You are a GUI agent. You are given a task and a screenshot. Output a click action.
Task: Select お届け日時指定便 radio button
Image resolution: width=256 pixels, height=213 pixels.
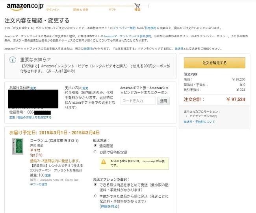point(95,152)
